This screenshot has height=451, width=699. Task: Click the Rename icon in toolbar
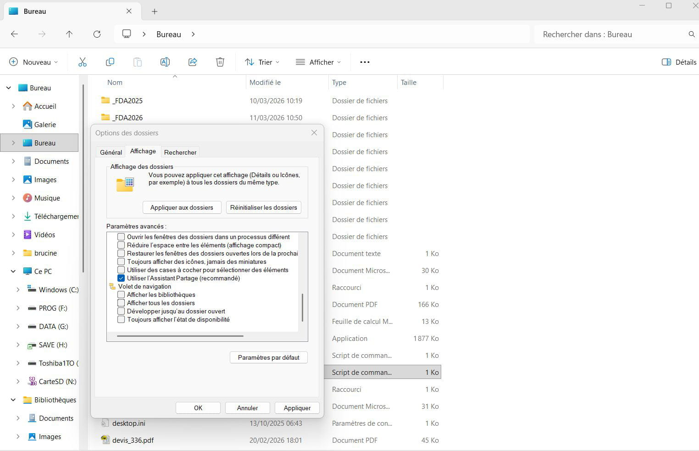tap(165, 62)
